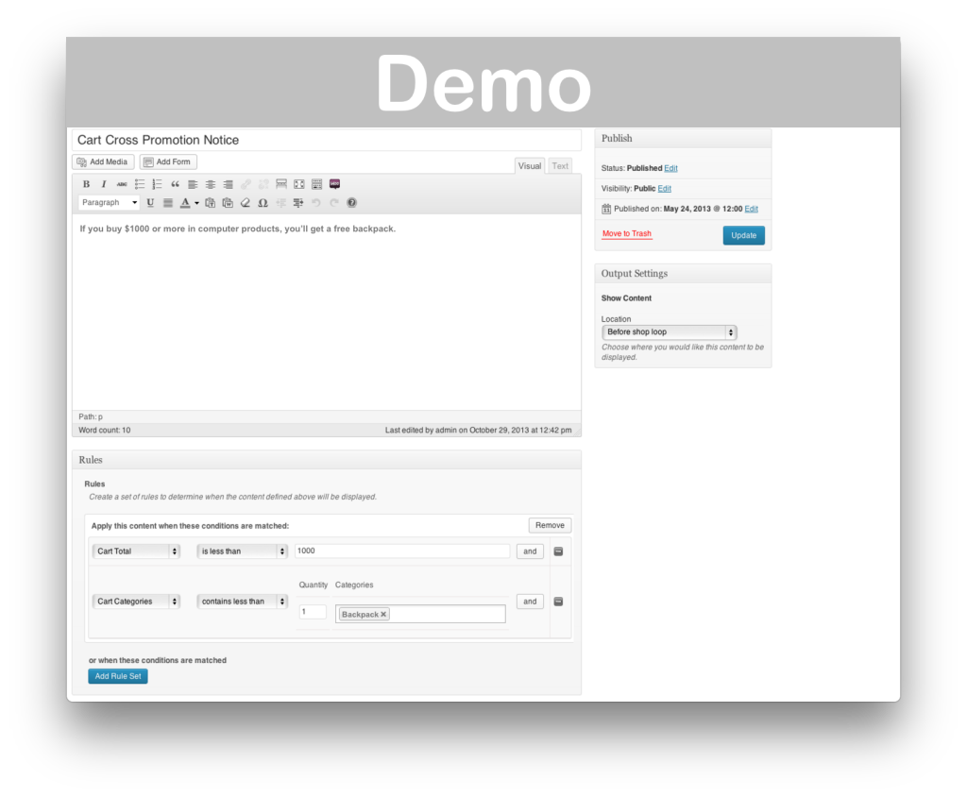Select the Visual editor tab
Image resolution: width=967 pixels, height=797 pixels.
coord(529,165)
